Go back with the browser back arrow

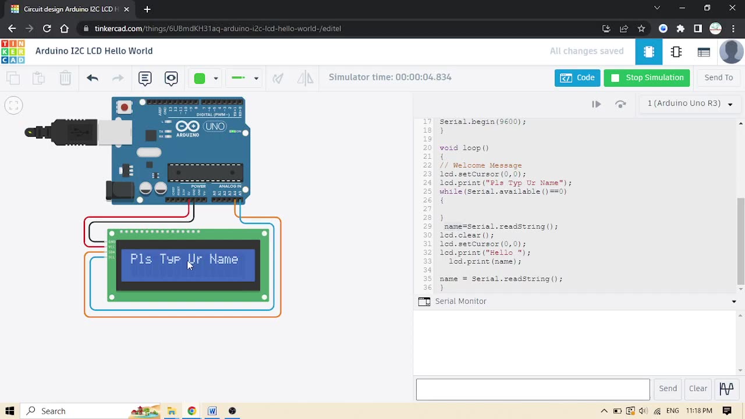[x=12, y=29]
